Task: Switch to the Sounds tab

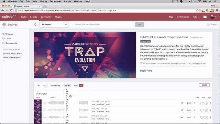Action: (34, 17)
